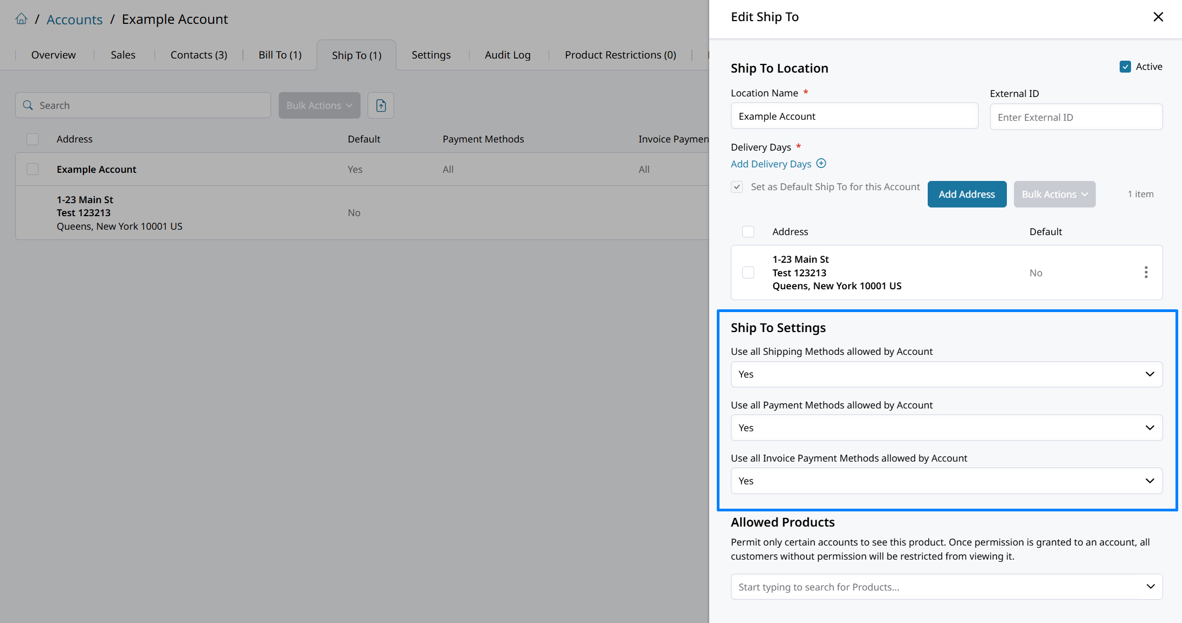Open the Allowed Products search dropdown
The width and height of the screenshot is (1182, 623).
[x=947, y=587]
